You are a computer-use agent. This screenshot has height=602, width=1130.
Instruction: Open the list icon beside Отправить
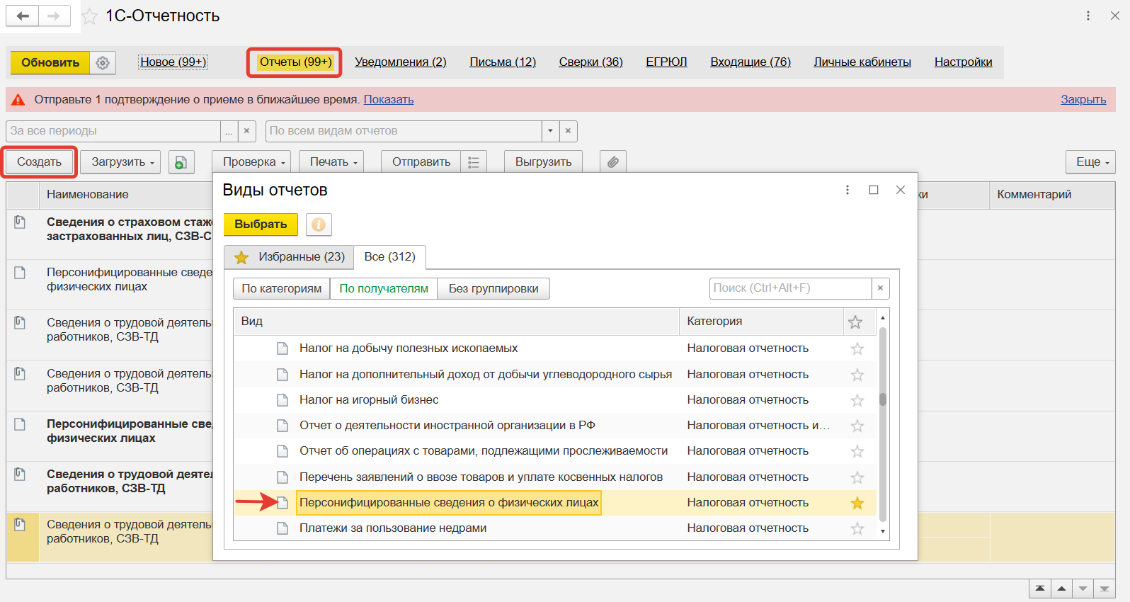tap(474, 162)
